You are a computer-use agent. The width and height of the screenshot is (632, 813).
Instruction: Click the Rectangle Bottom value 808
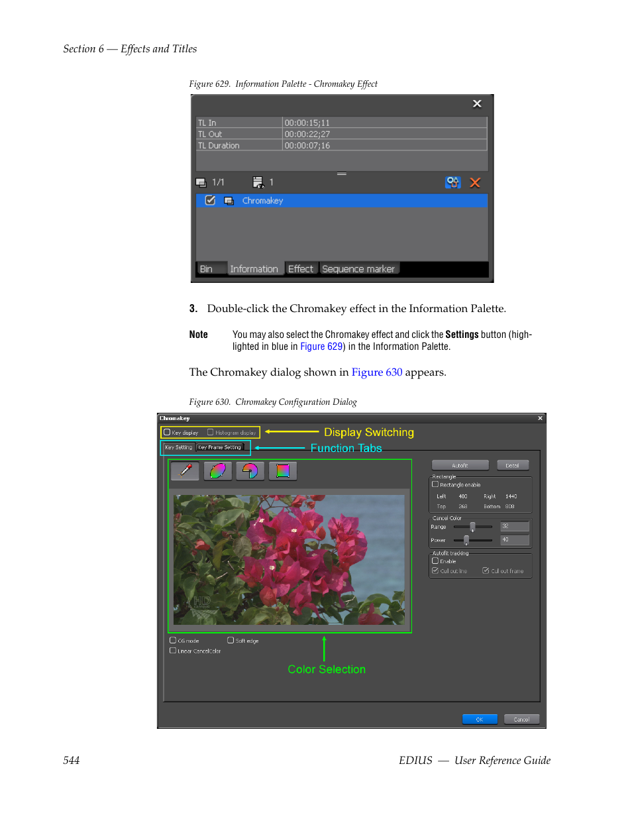pyautogui.click(x=509, y=506)
